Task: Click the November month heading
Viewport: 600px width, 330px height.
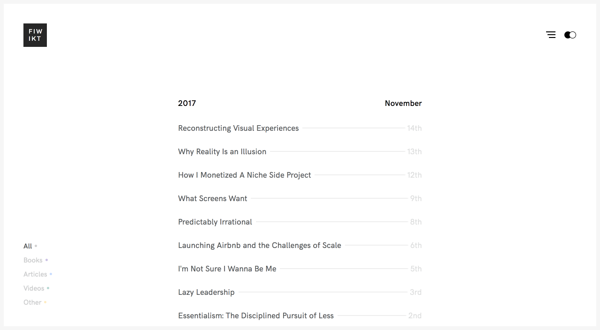Action: click(x=403, y=103)
